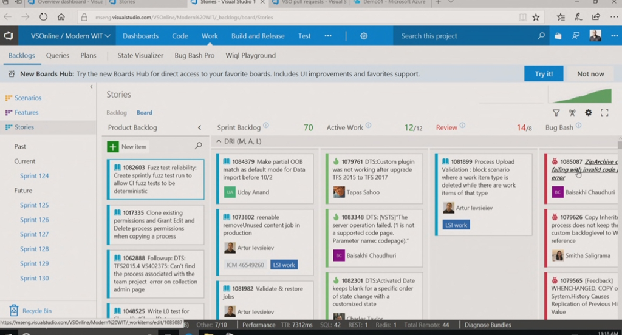This screenshot has height=335, width=622.
Task: Open the Bug Bash Pro tab
Action: 194,55
